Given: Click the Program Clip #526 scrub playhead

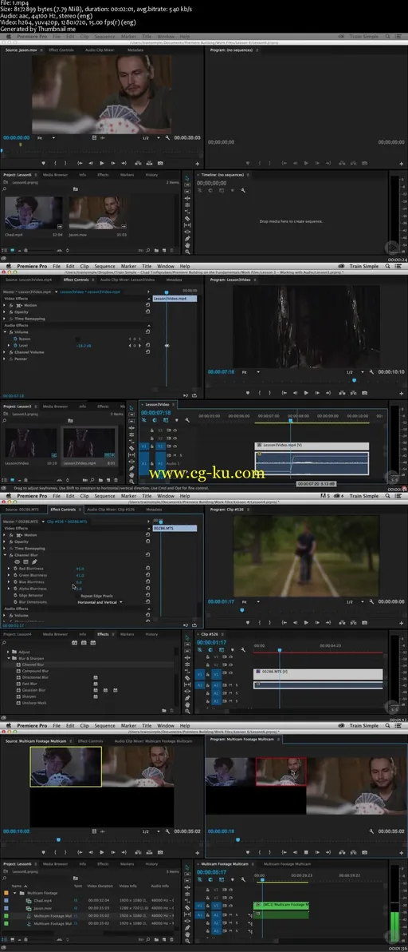Looking at the screenshot, I should pos(241,610).
